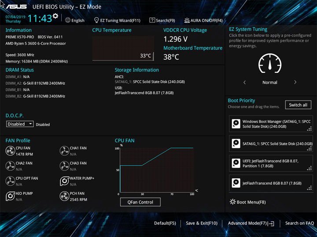Select the CPU FAN icon
This screenshot has width=317, height=237.
click(x=10, y=151)
